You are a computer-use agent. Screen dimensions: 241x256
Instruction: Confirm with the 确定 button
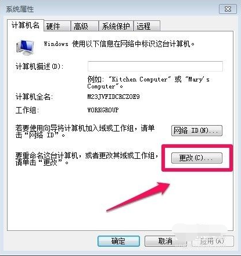pyautogui.click(x=118, y=241)
